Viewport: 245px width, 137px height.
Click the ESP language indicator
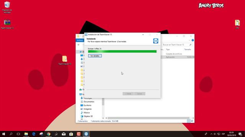tap(223, 134)
